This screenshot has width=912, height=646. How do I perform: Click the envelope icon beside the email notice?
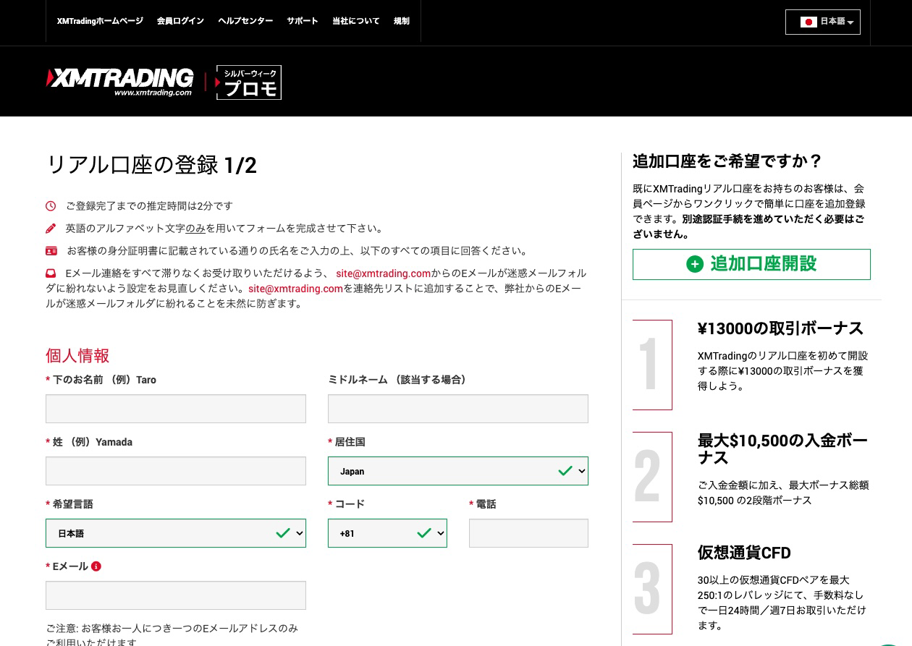(51, 273)
